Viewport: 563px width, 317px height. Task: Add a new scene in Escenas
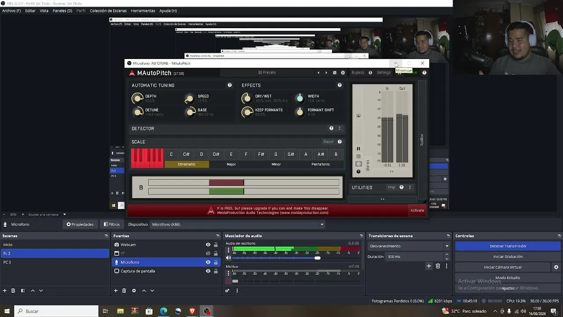5,291
